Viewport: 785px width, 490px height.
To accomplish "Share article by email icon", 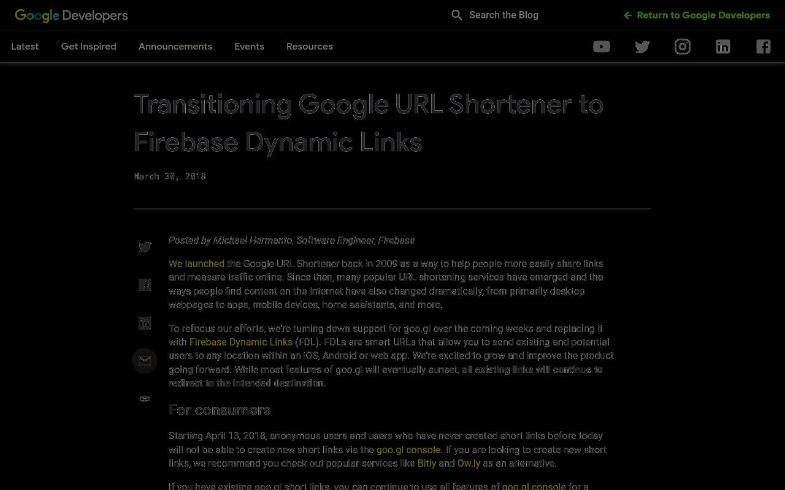I will 145,361.
